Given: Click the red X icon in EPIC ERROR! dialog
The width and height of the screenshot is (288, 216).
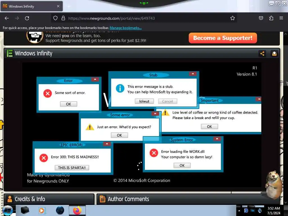Looking at the screenshot, I should (x=44, y=158).
